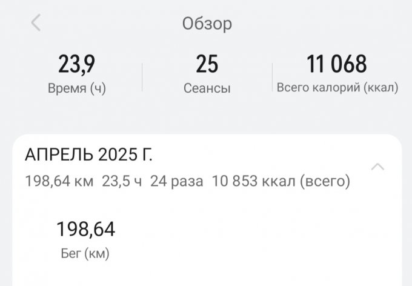The image size is (412, 286).
Task: Tap the 10 853 ккал (всего) summary
Action: pos(281,181)
